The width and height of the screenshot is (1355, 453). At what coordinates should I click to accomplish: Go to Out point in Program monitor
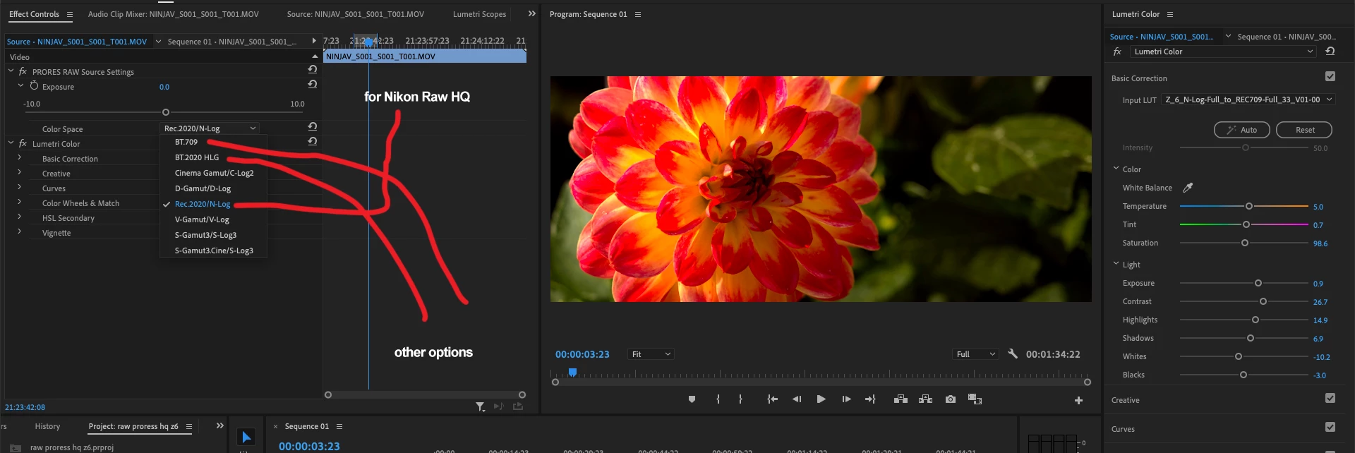pyautogui.click(x=870, y=399)
